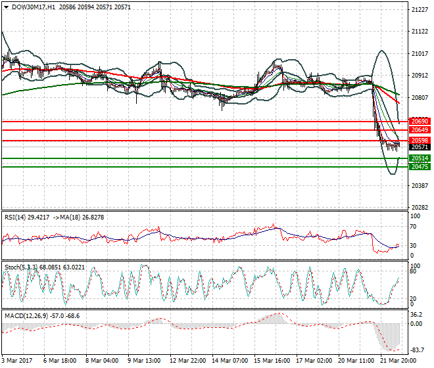
Task: Select the green 20475 price label
Action: point(419,167)
